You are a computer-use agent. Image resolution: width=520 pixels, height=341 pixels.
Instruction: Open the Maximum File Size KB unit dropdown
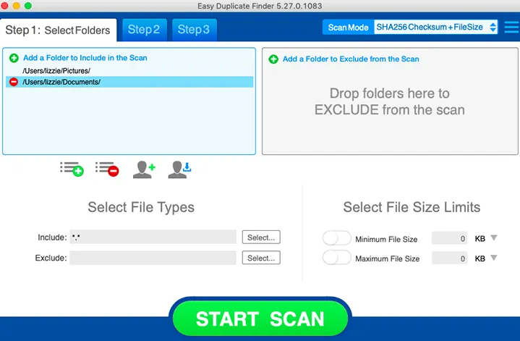click(x=494, y=258)
